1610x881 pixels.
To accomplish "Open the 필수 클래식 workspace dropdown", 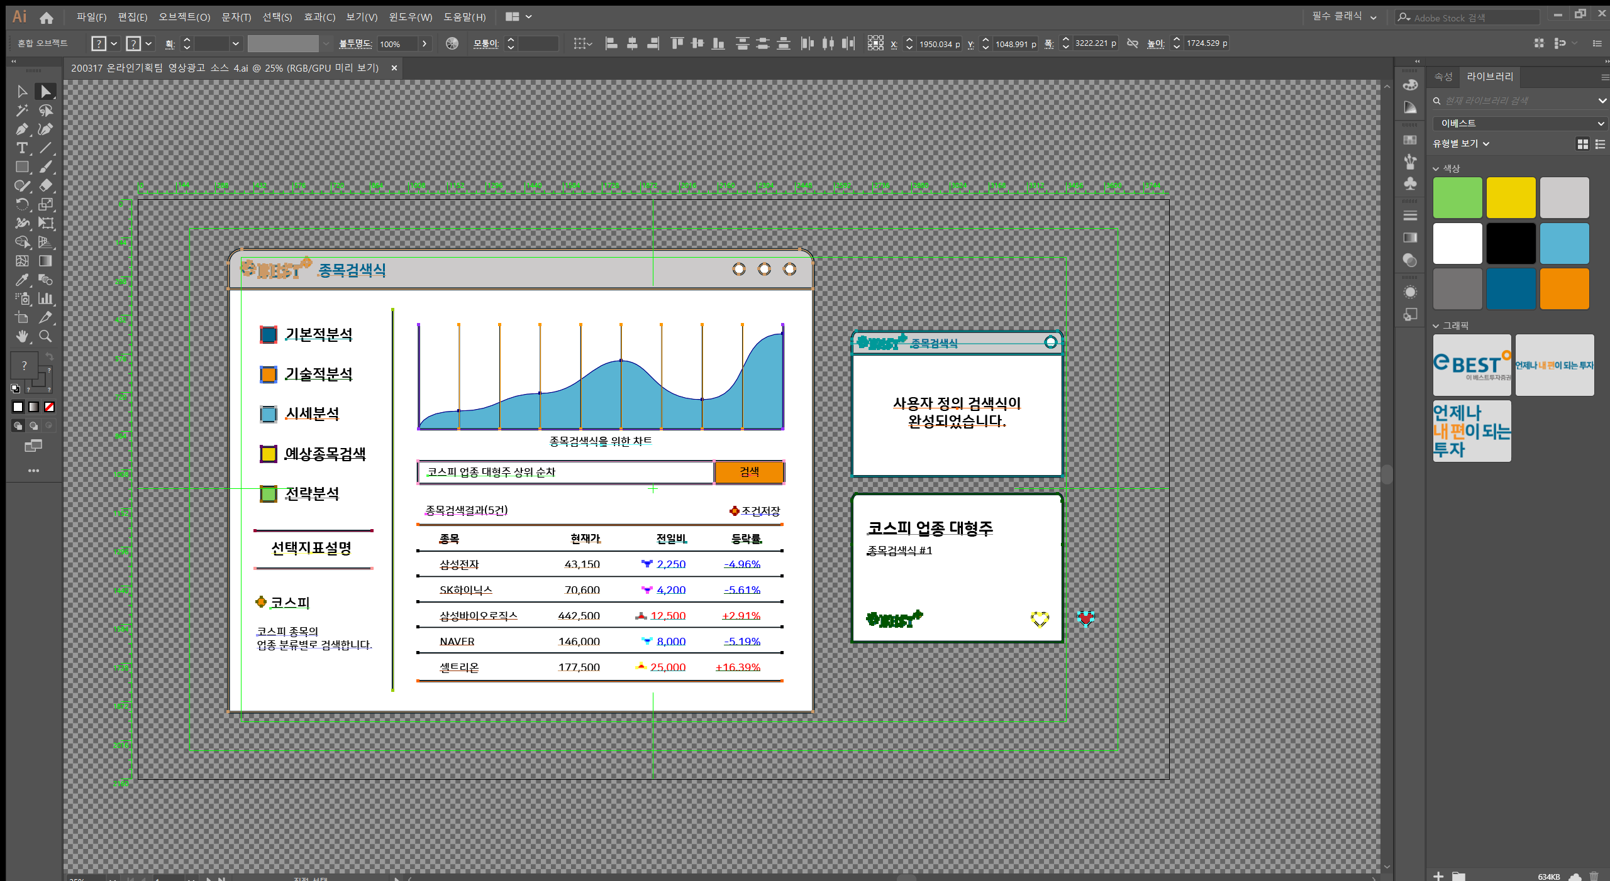I will [x=1344, y=17].
